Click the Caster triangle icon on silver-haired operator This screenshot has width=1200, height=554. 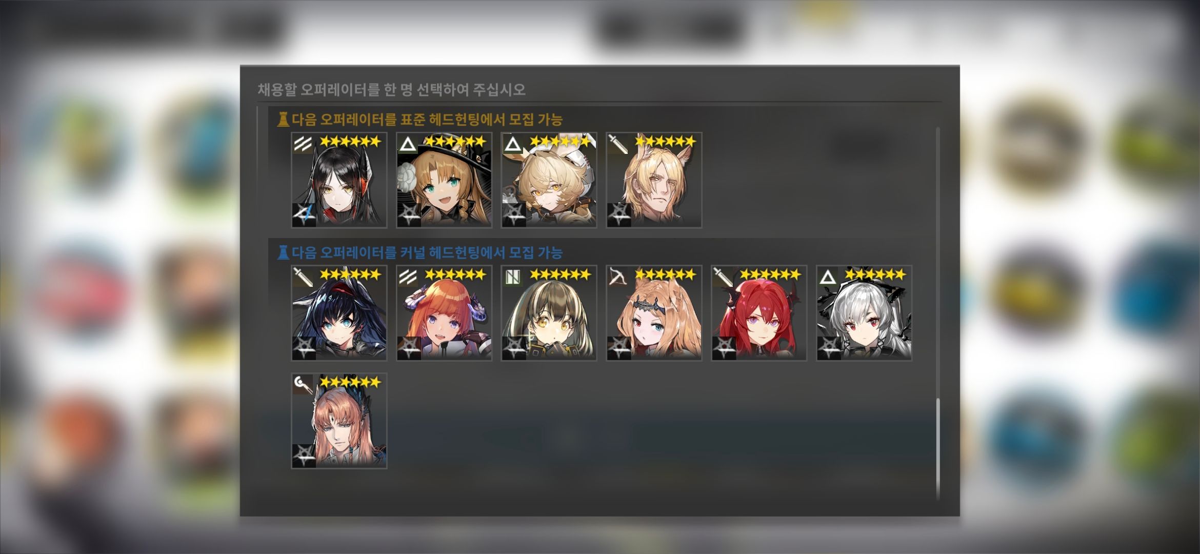coord(828,277)
